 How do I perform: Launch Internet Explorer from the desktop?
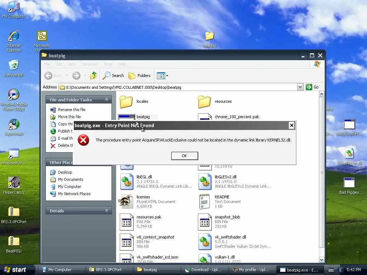(14, 42)
